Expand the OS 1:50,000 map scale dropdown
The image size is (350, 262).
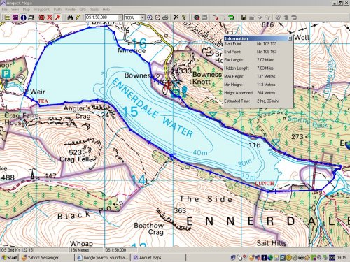pyautogui.click(x=120, y=17)
